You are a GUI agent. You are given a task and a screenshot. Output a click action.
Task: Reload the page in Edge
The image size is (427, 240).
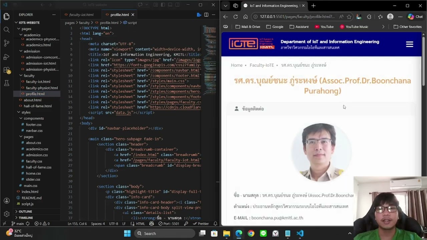236,17
